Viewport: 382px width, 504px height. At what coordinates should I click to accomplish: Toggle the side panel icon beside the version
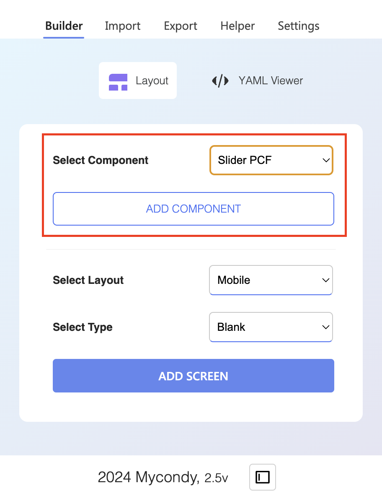pyautogui.click(x=263, y=477)
